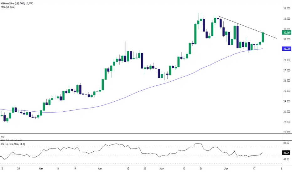Image resolution: width=292 pixels, height=172 pixels.
Task: Open the RSI (14, close, SMA, 14, 2) legend
Action: pos(13,144)
